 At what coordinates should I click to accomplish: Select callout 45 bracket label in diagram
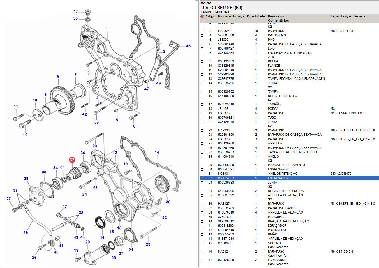click(x=188, y=46)
